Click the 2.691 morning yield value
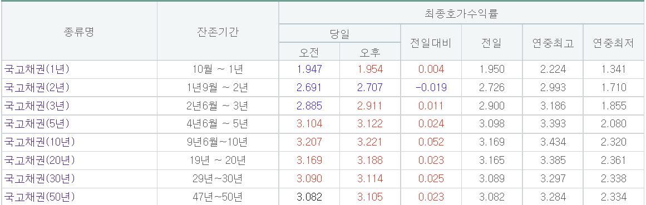Image resolution: width=646 pixels, height=205 pixels. tap(309, 88)
